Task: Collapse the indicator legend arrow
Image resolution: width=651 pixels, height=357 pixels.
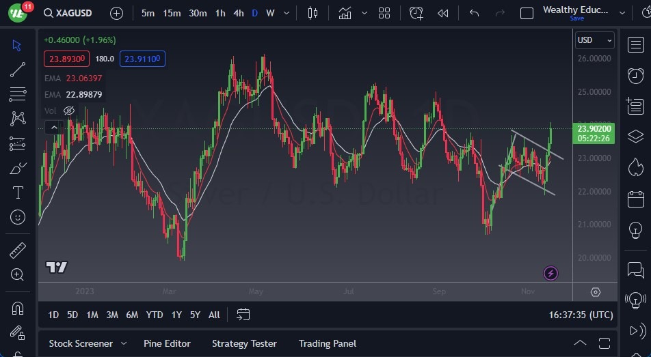Action: (53, 127)
